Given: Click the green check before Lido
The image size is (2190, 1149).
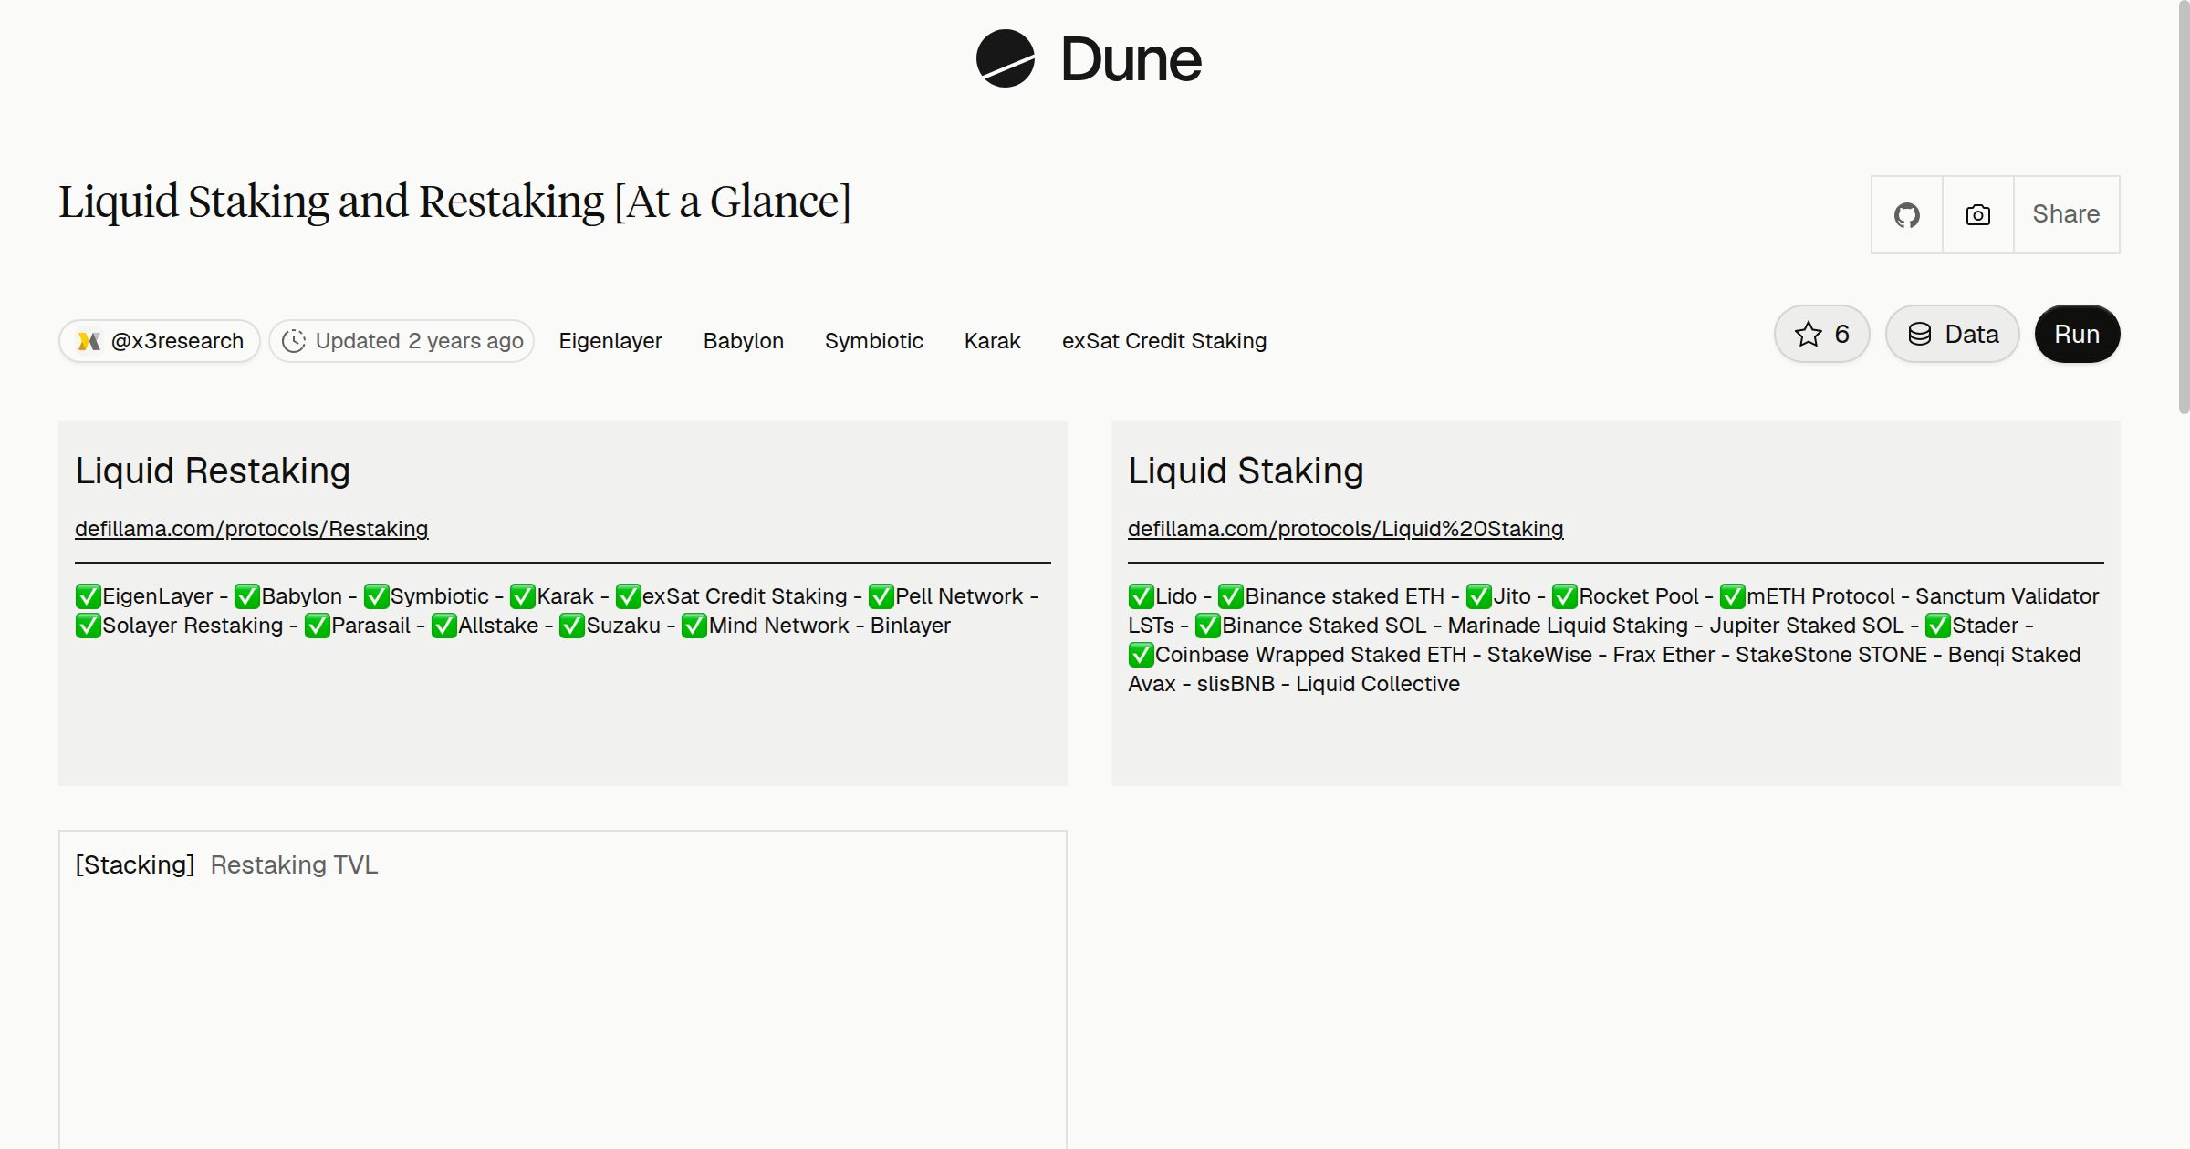Looking at the screenshot, I should pos(1142,597).
